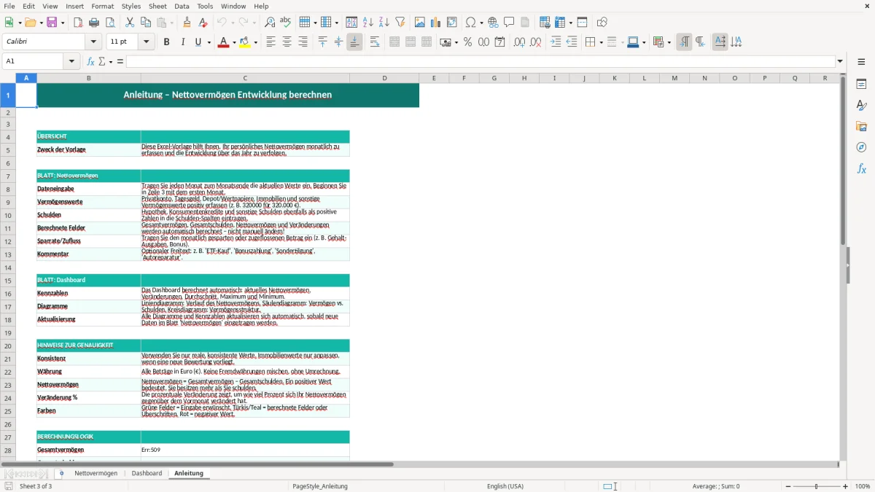Open the sidebar Navigator compass icon
This screenshot has height=492, width=875.
(861, 147)
